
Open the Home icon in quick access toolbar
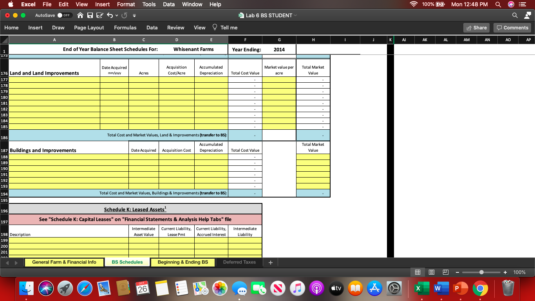coord(80,15)
